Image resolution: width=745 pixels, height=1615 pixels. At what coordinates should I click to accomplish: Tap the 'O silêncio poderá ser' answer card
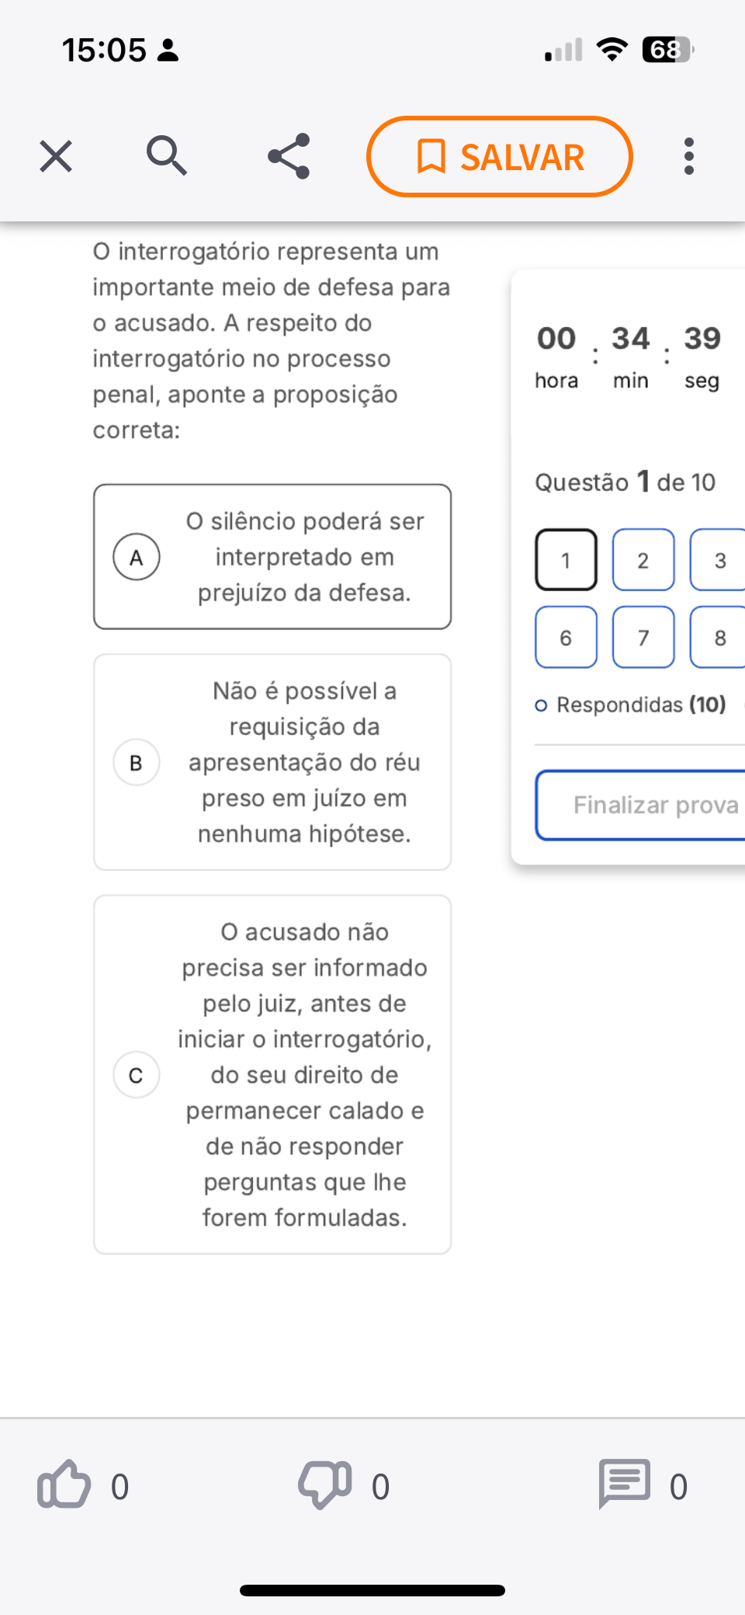304,557
